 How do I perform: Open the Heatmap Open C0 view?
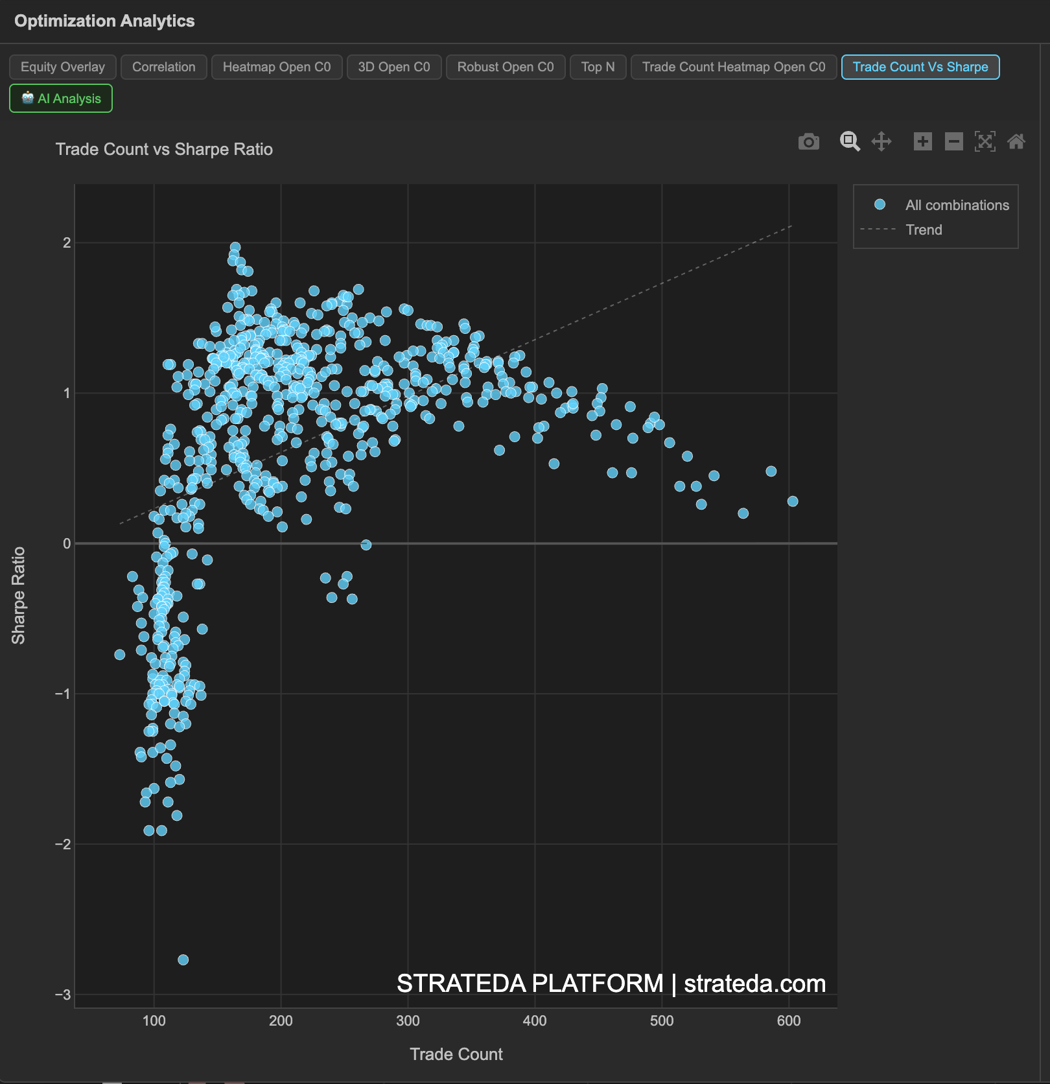pyautogui.click(x=277, y=67)
